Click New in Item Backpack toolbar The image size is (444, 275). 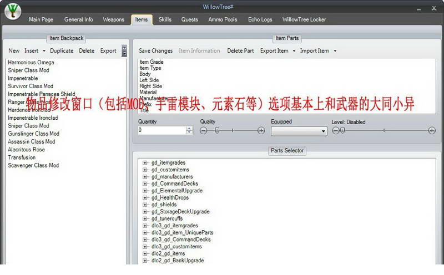(14, 50)
